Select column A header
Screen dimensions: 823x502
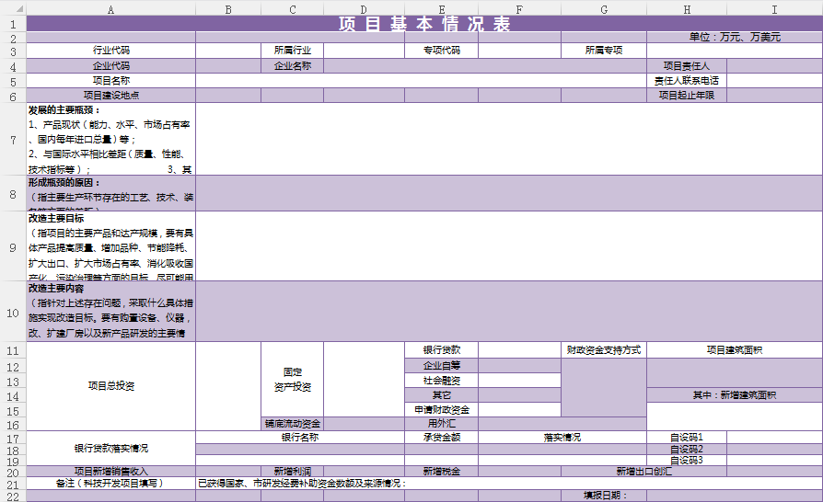click(x=110, y=8)
